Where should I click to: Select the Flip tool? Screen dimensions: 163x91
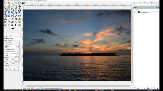[9, 16]
